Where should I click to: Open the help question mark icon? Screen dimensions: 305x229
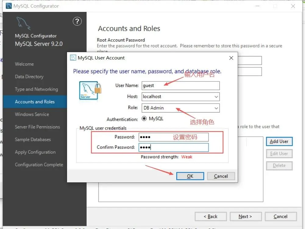tap(77, 21)
